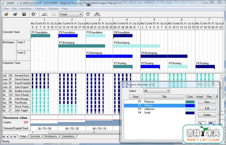Select the Carpenter Team resource row label
Viewport: 226px width, 145px height.
tap(12, 63)
